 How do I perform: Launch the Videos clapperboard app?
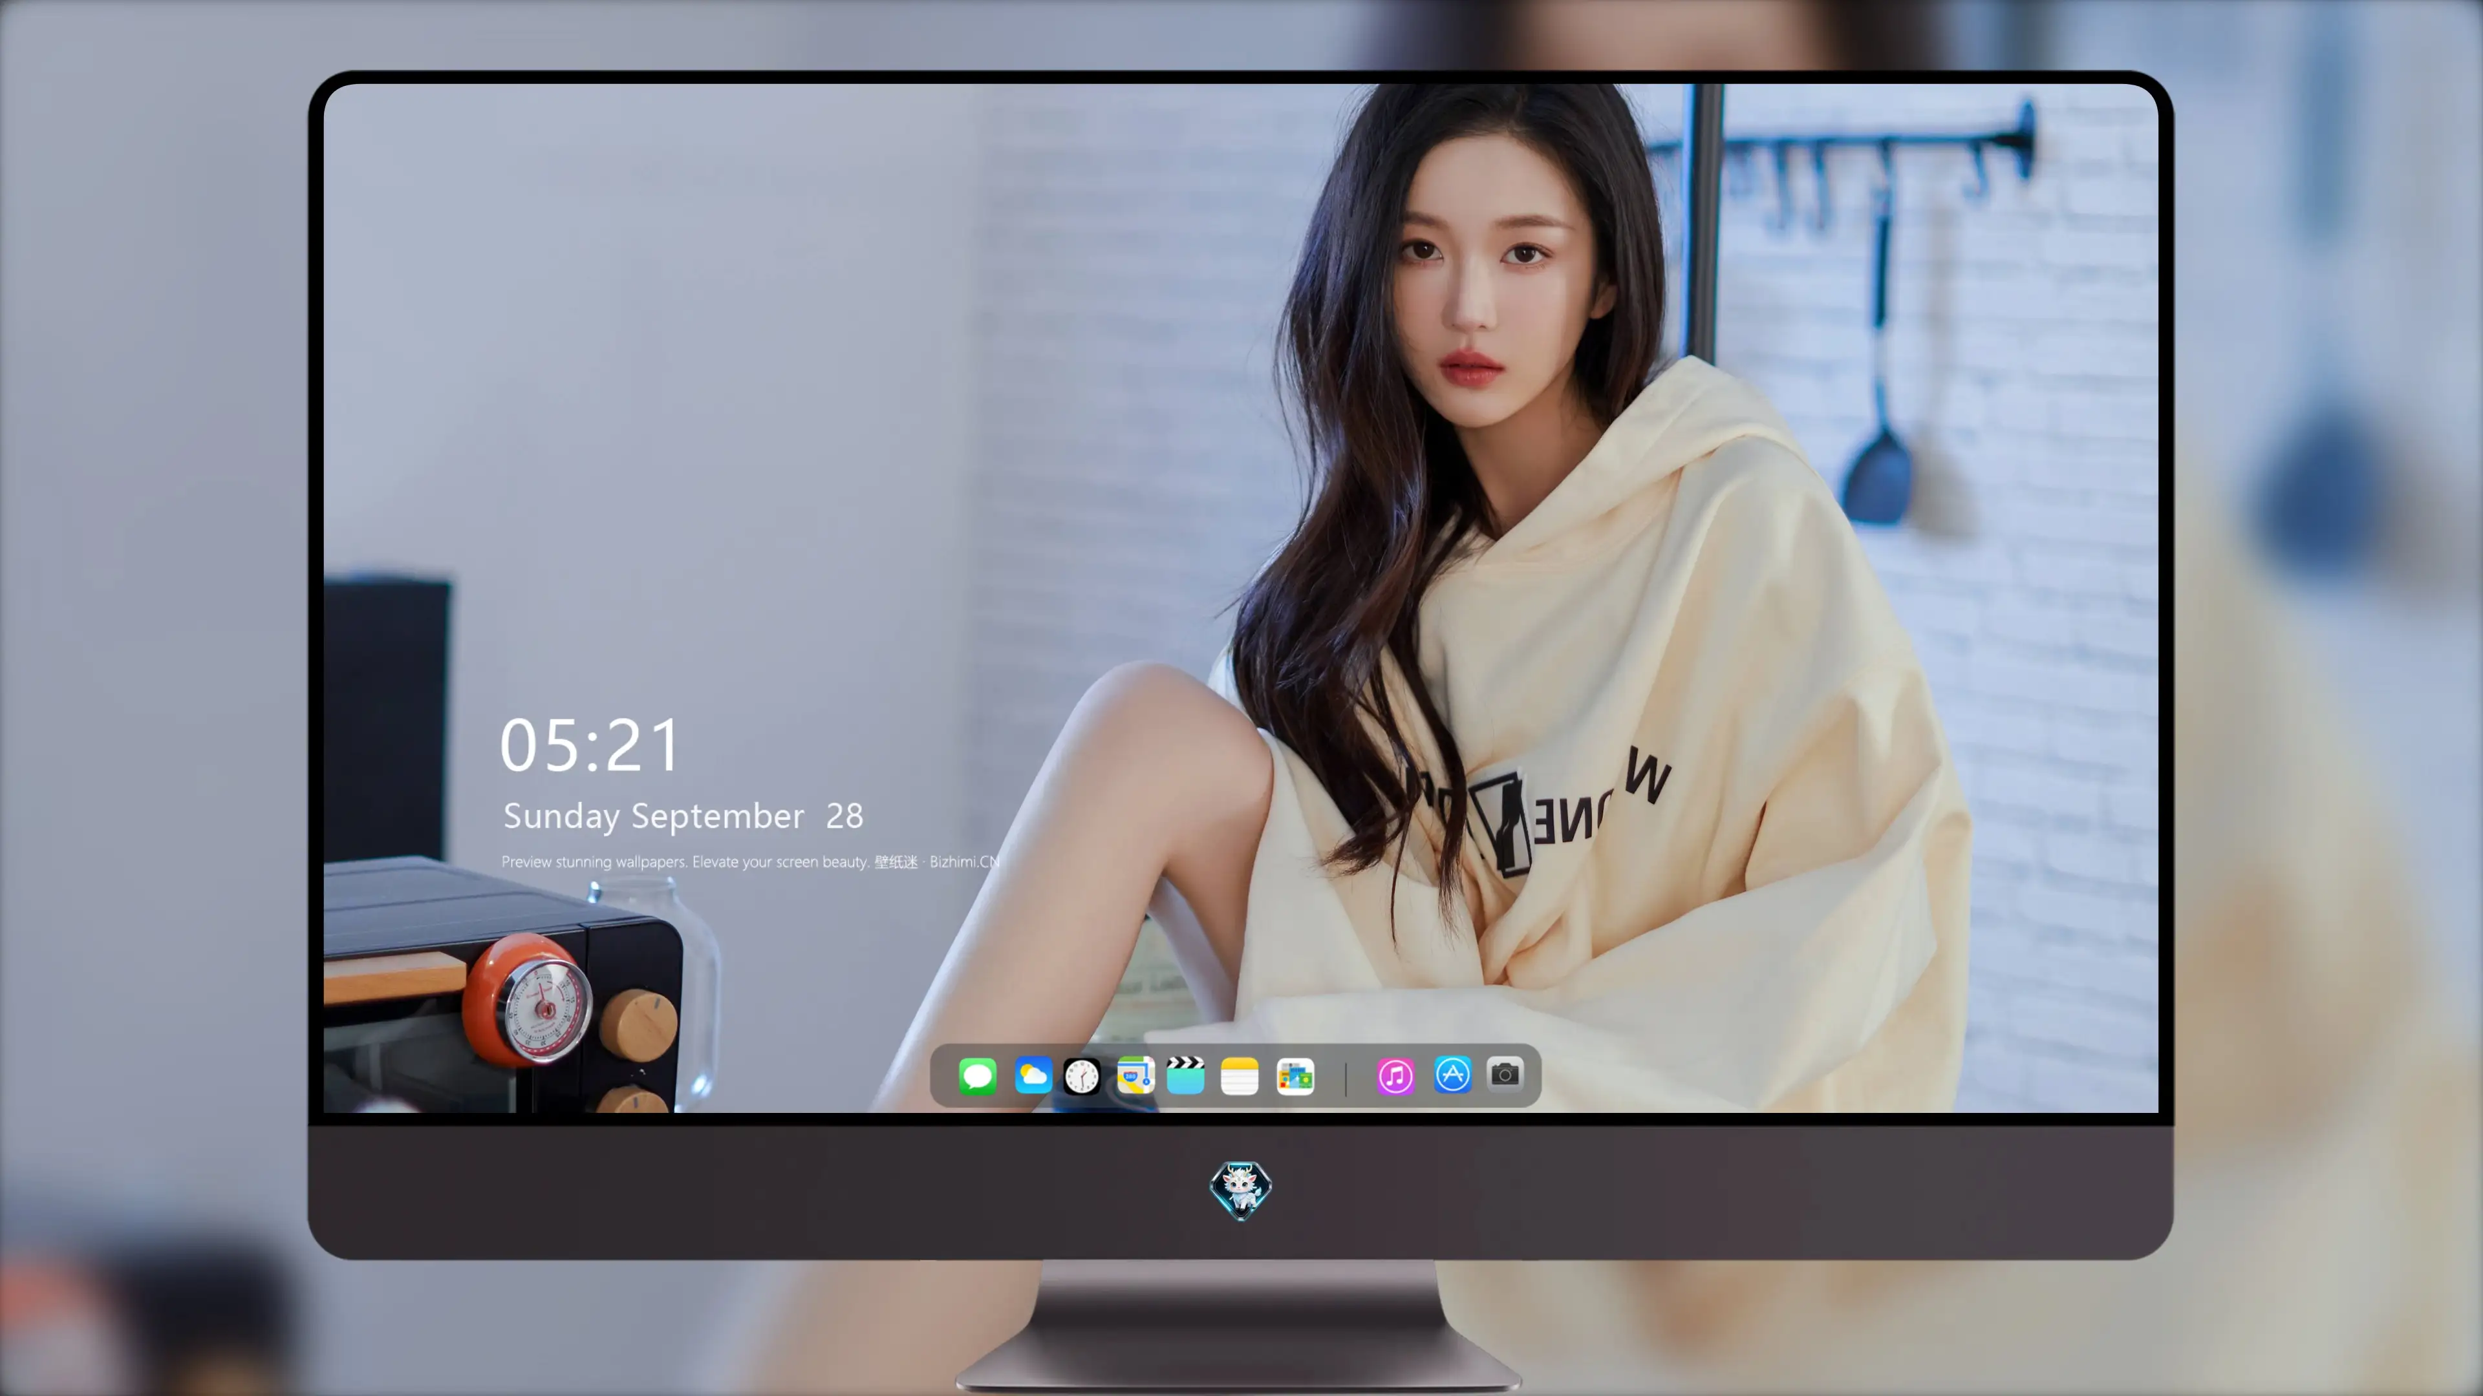pyautogui.click(x=1186, y=1075)
